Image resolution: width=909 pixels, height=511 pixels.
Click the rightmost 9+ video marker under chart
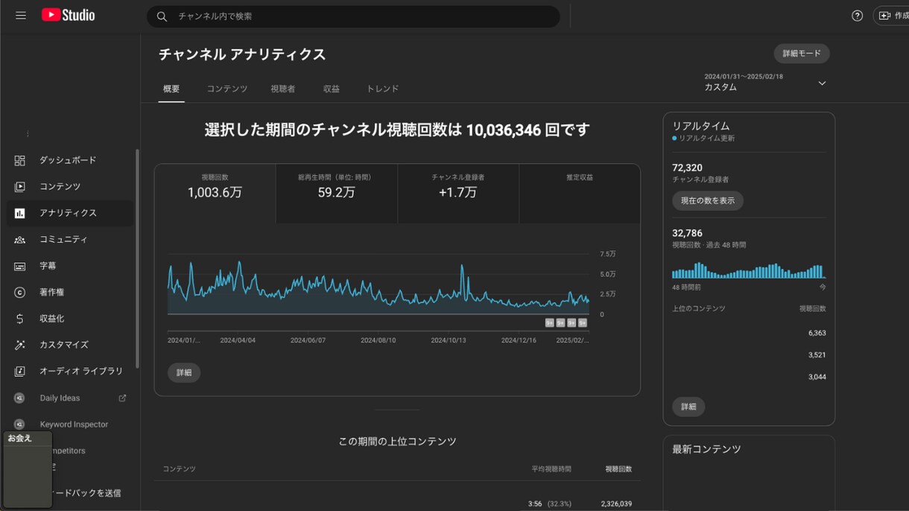click(583, 323)
